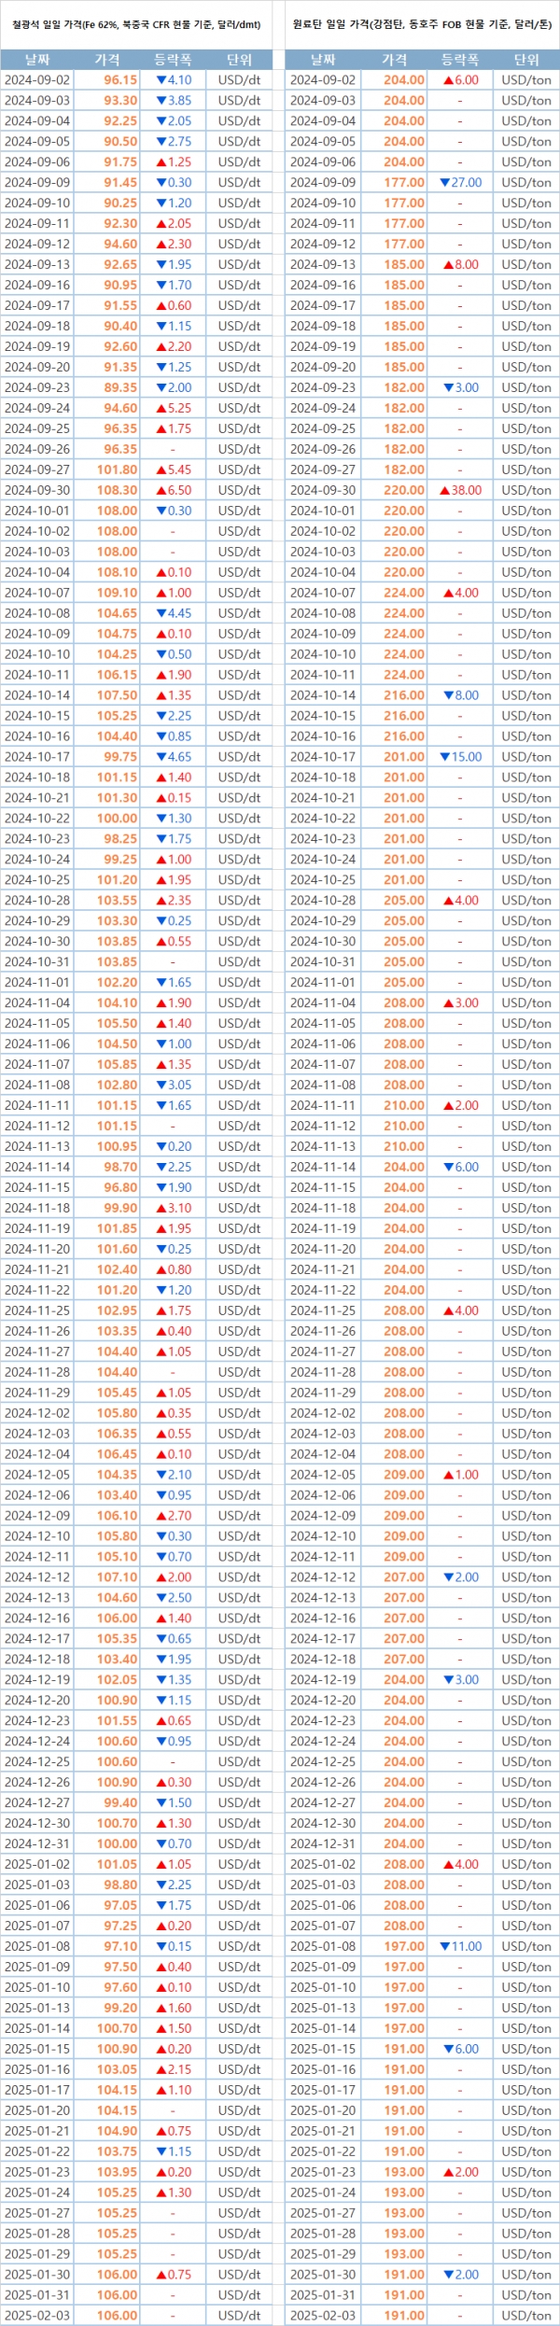Click the iron ore price 108.30
This screenshot has width=560, height=2326.
click(118, 490)
